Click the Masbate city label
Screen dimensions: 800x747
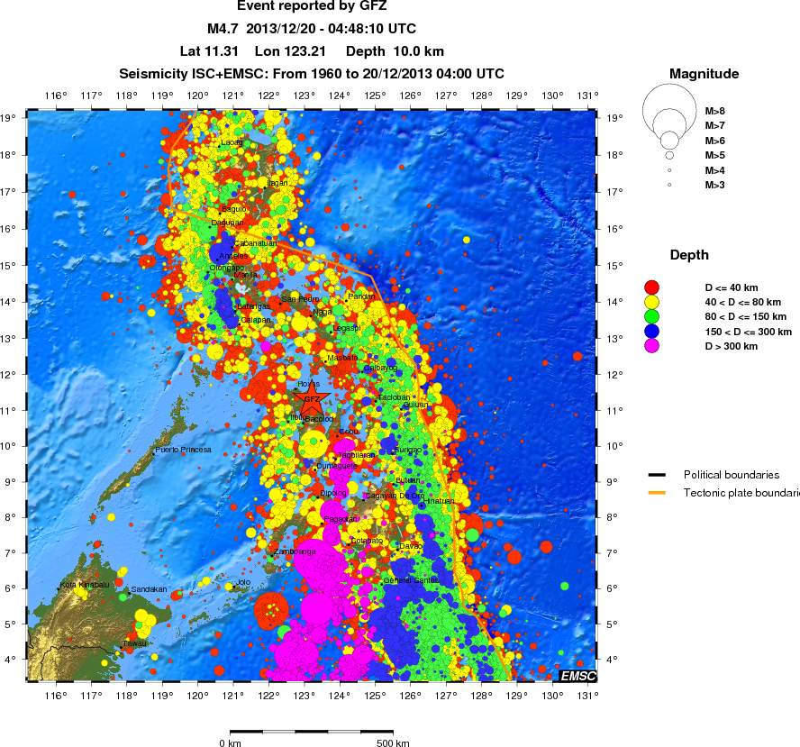click(342, 358)
